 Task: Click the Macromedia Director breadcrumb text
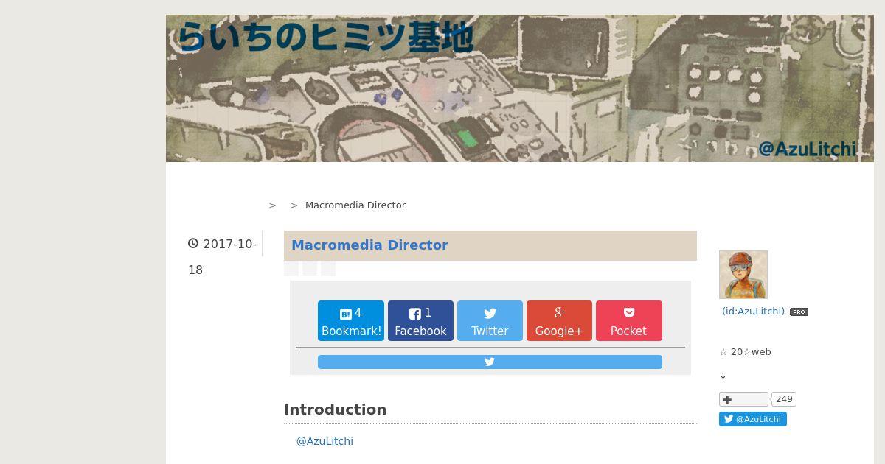pyautogui.click(x=355, y=205)
